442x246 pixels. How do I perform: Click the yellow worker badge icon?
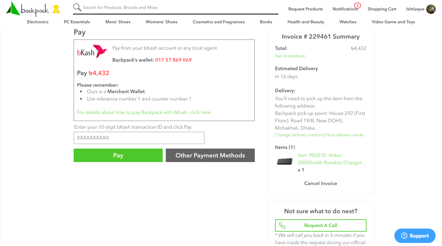[x=56, y=9]
